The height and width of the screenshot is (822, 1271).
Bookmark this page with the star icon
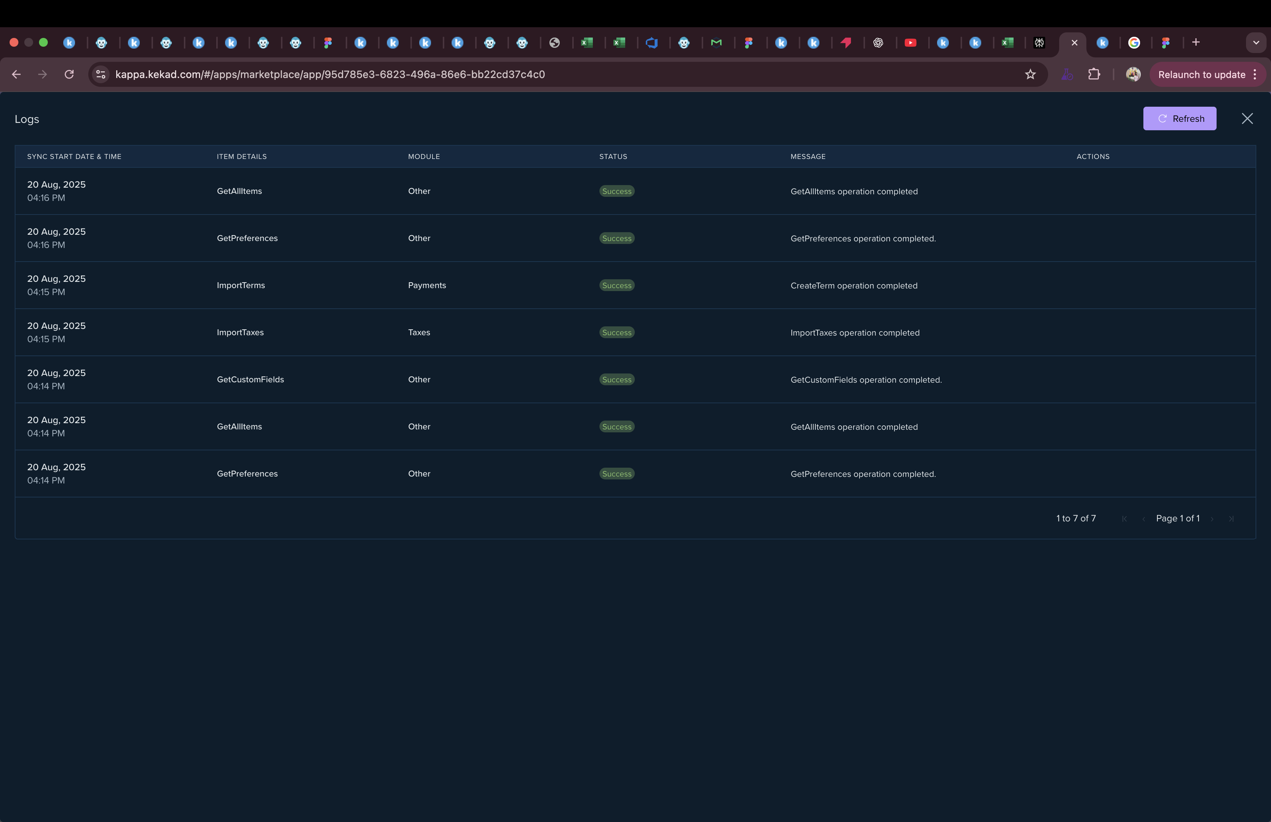pyautogui.click(x=1030, y=75)
